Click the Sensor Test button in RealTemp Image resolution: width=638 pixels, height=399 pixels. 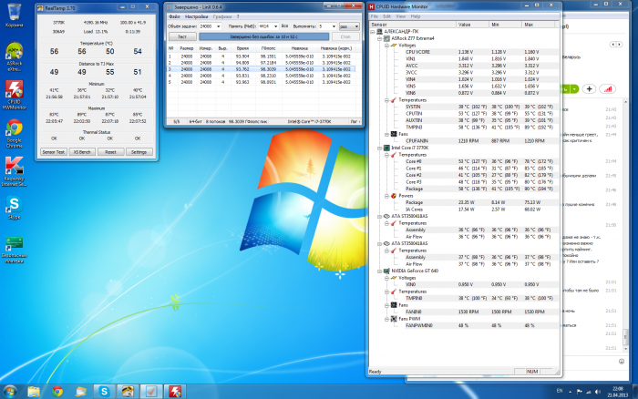point(53,152)
